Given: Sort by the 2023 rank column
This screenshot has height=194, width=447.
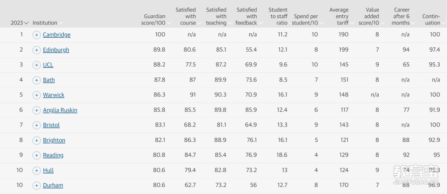Looking at the screenshot, I should [x=20, y=23].
